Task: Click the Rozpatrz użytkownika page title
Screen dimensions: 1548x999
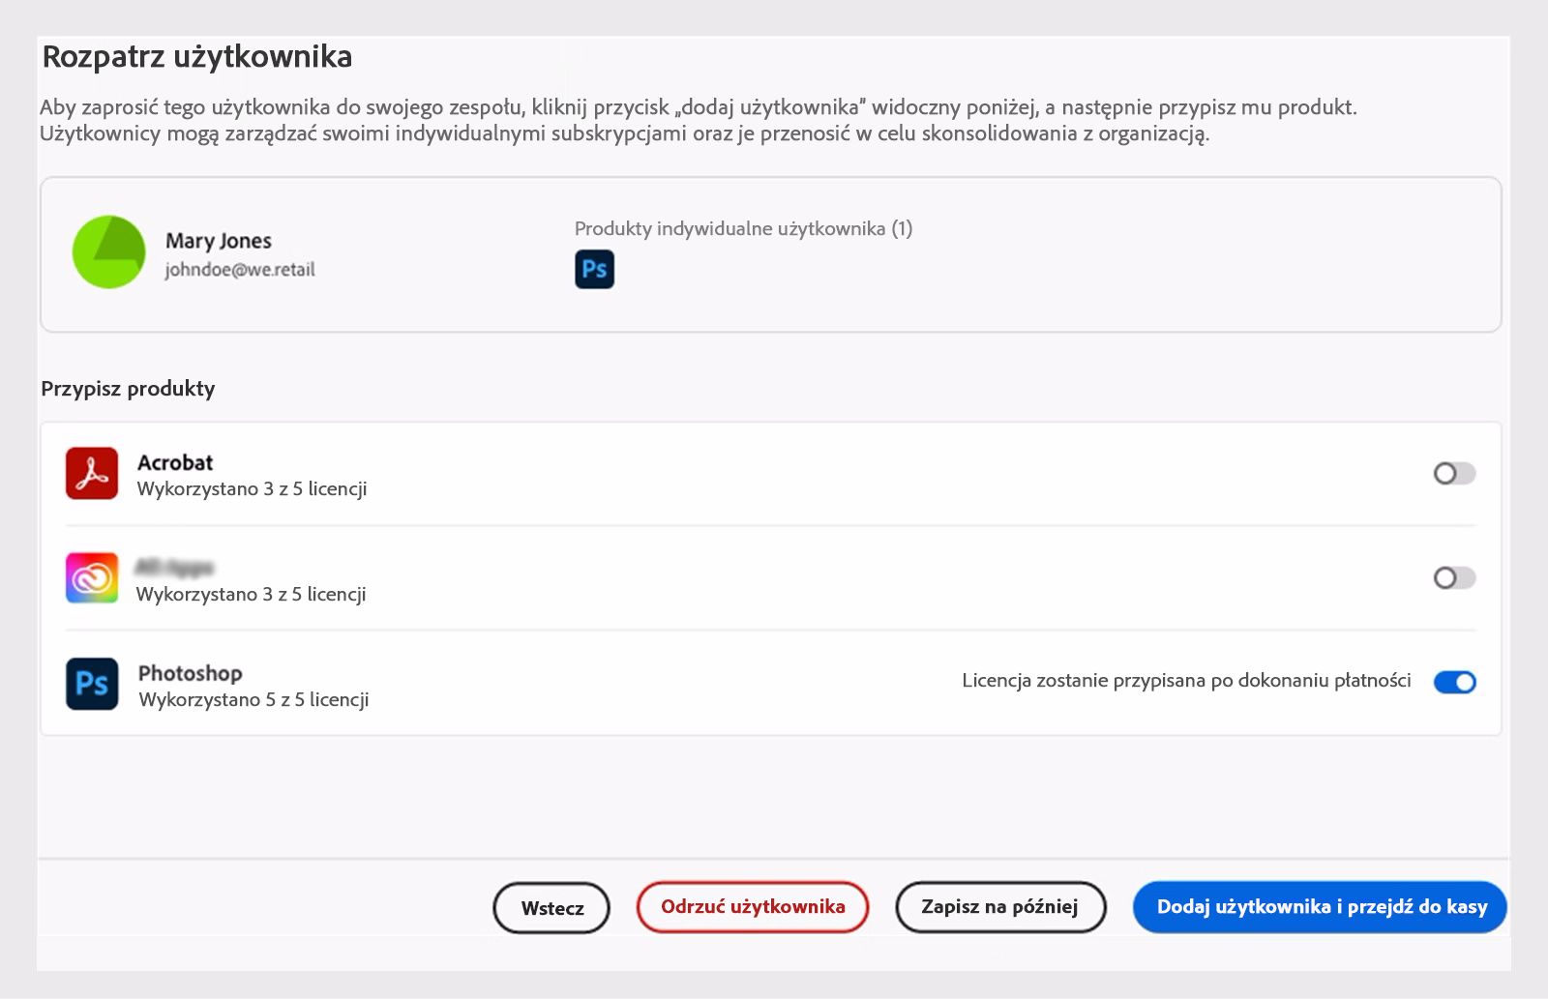Action: 197,57
